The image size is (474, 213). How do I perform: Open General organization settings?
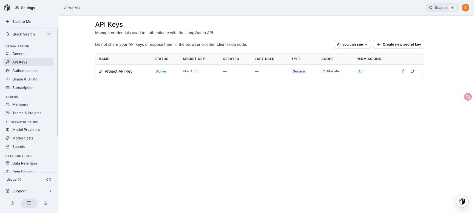point(29,54)
